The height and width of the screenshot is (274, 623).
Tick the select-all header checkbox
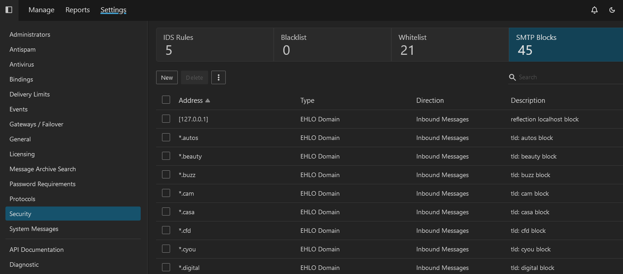coord(166,100)
